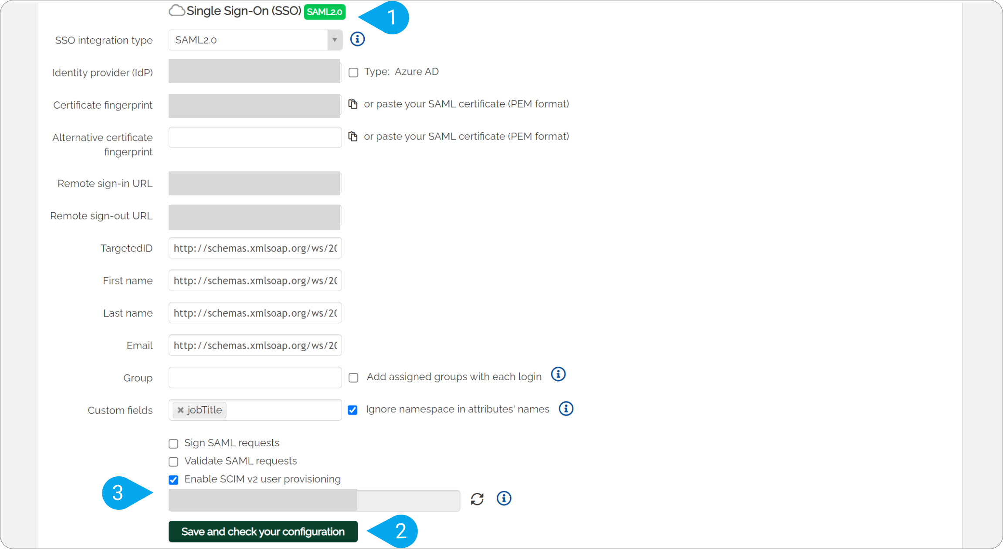Focus the Alternative certificate fingerprint field
This screenshot has width=1003, height=549.
tap(255, 137)
